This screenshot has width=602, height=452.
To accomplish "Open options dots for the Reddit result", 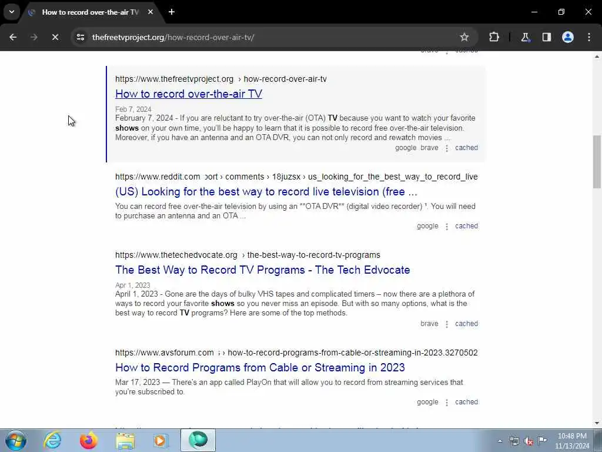I will tap(447, 227).
